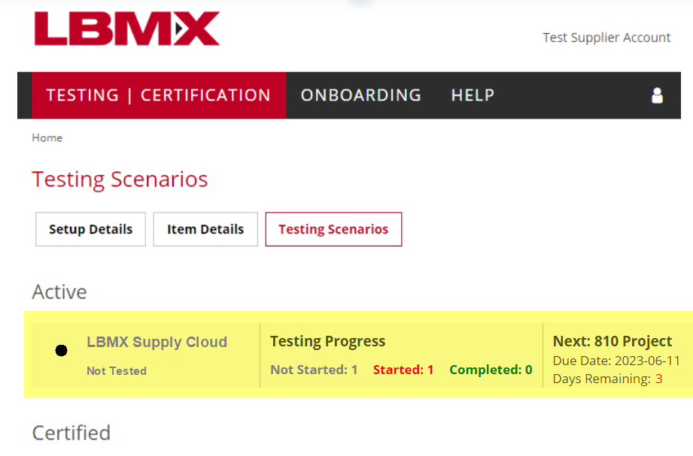This screenshot has width=693, height=456.
Task: Open the LBMX Supply Cloud scenario
Action: coord(157,342)
